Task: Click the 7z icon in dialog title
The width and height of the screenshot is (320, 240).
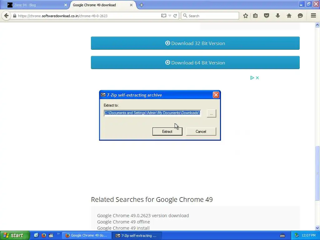Action: 103,95
